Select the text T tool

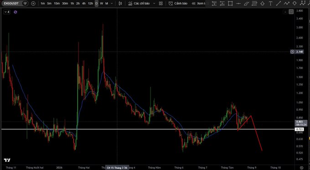click(270, 3)
